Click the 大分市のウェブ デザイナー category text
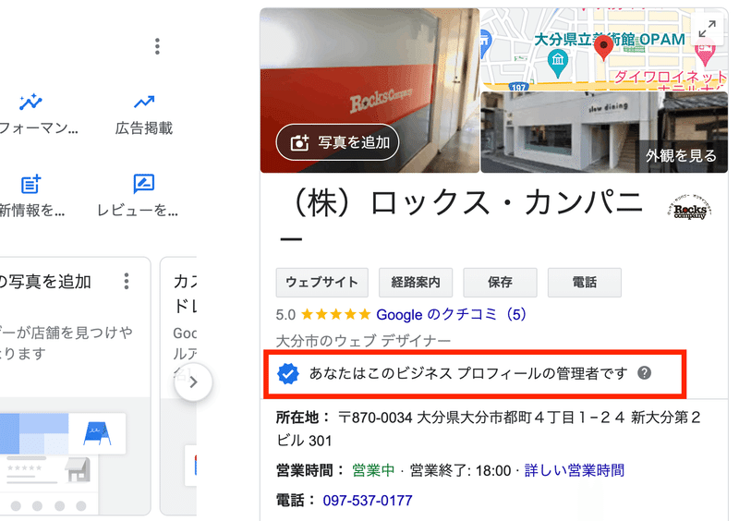739x521 pixels. tap(363, 340)
